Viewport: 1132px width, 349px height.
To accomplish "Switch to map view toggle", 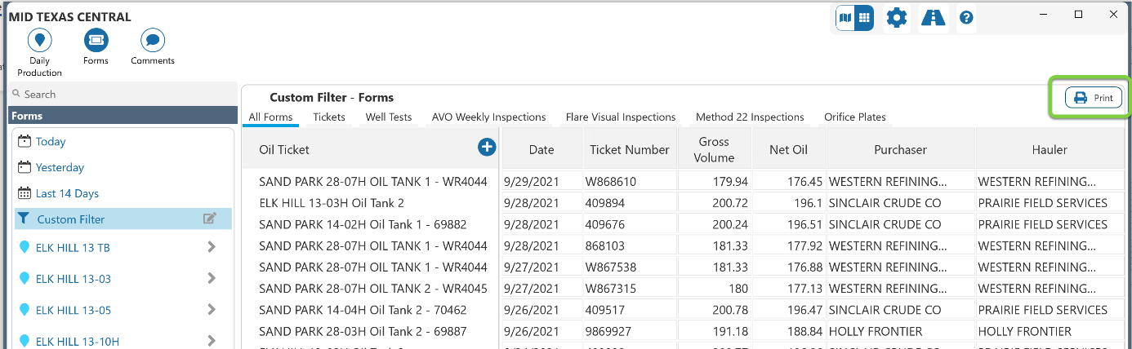I will click(845, 17).
